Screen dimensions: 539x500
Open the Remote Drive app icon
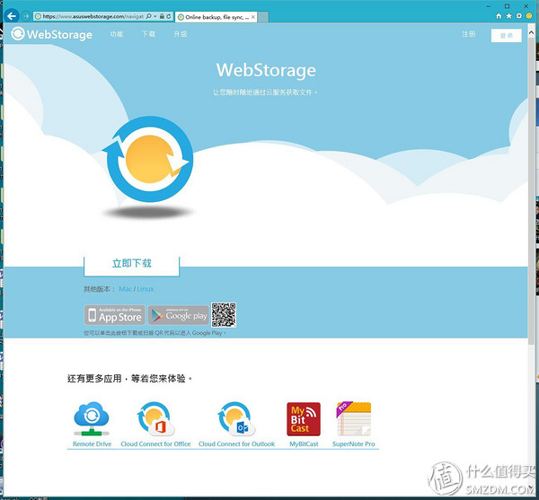(x=92, y=419)
